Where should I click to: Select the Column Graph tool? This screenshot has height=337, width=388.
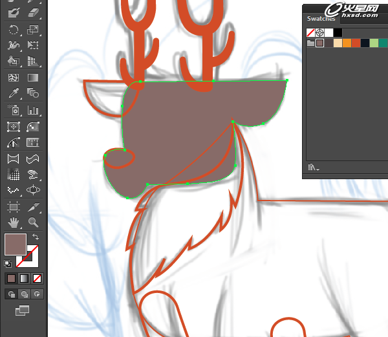[x=33, y=110]
